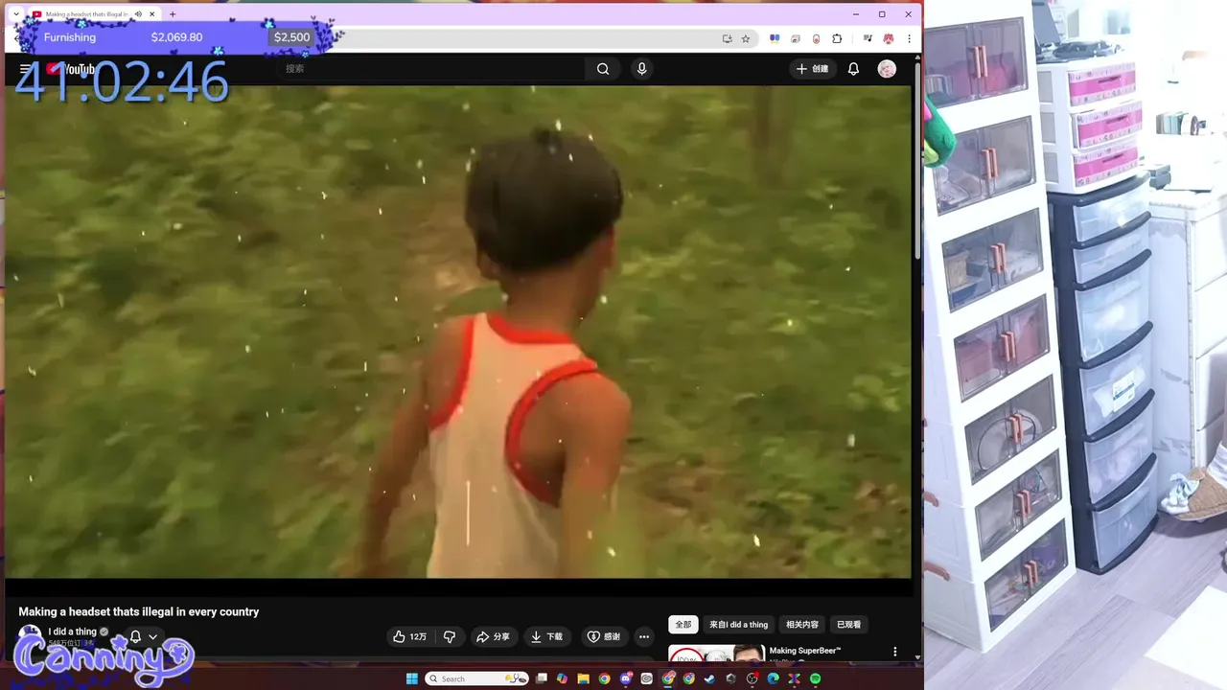Image resolution: width=1227 pixels, height=690 pixels.
Task: Open OBS Studio from the taskbar
Action: coord(752,678)
